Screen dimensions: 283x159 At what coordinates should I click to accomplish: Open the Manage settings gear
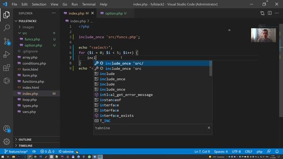[7, 141]
